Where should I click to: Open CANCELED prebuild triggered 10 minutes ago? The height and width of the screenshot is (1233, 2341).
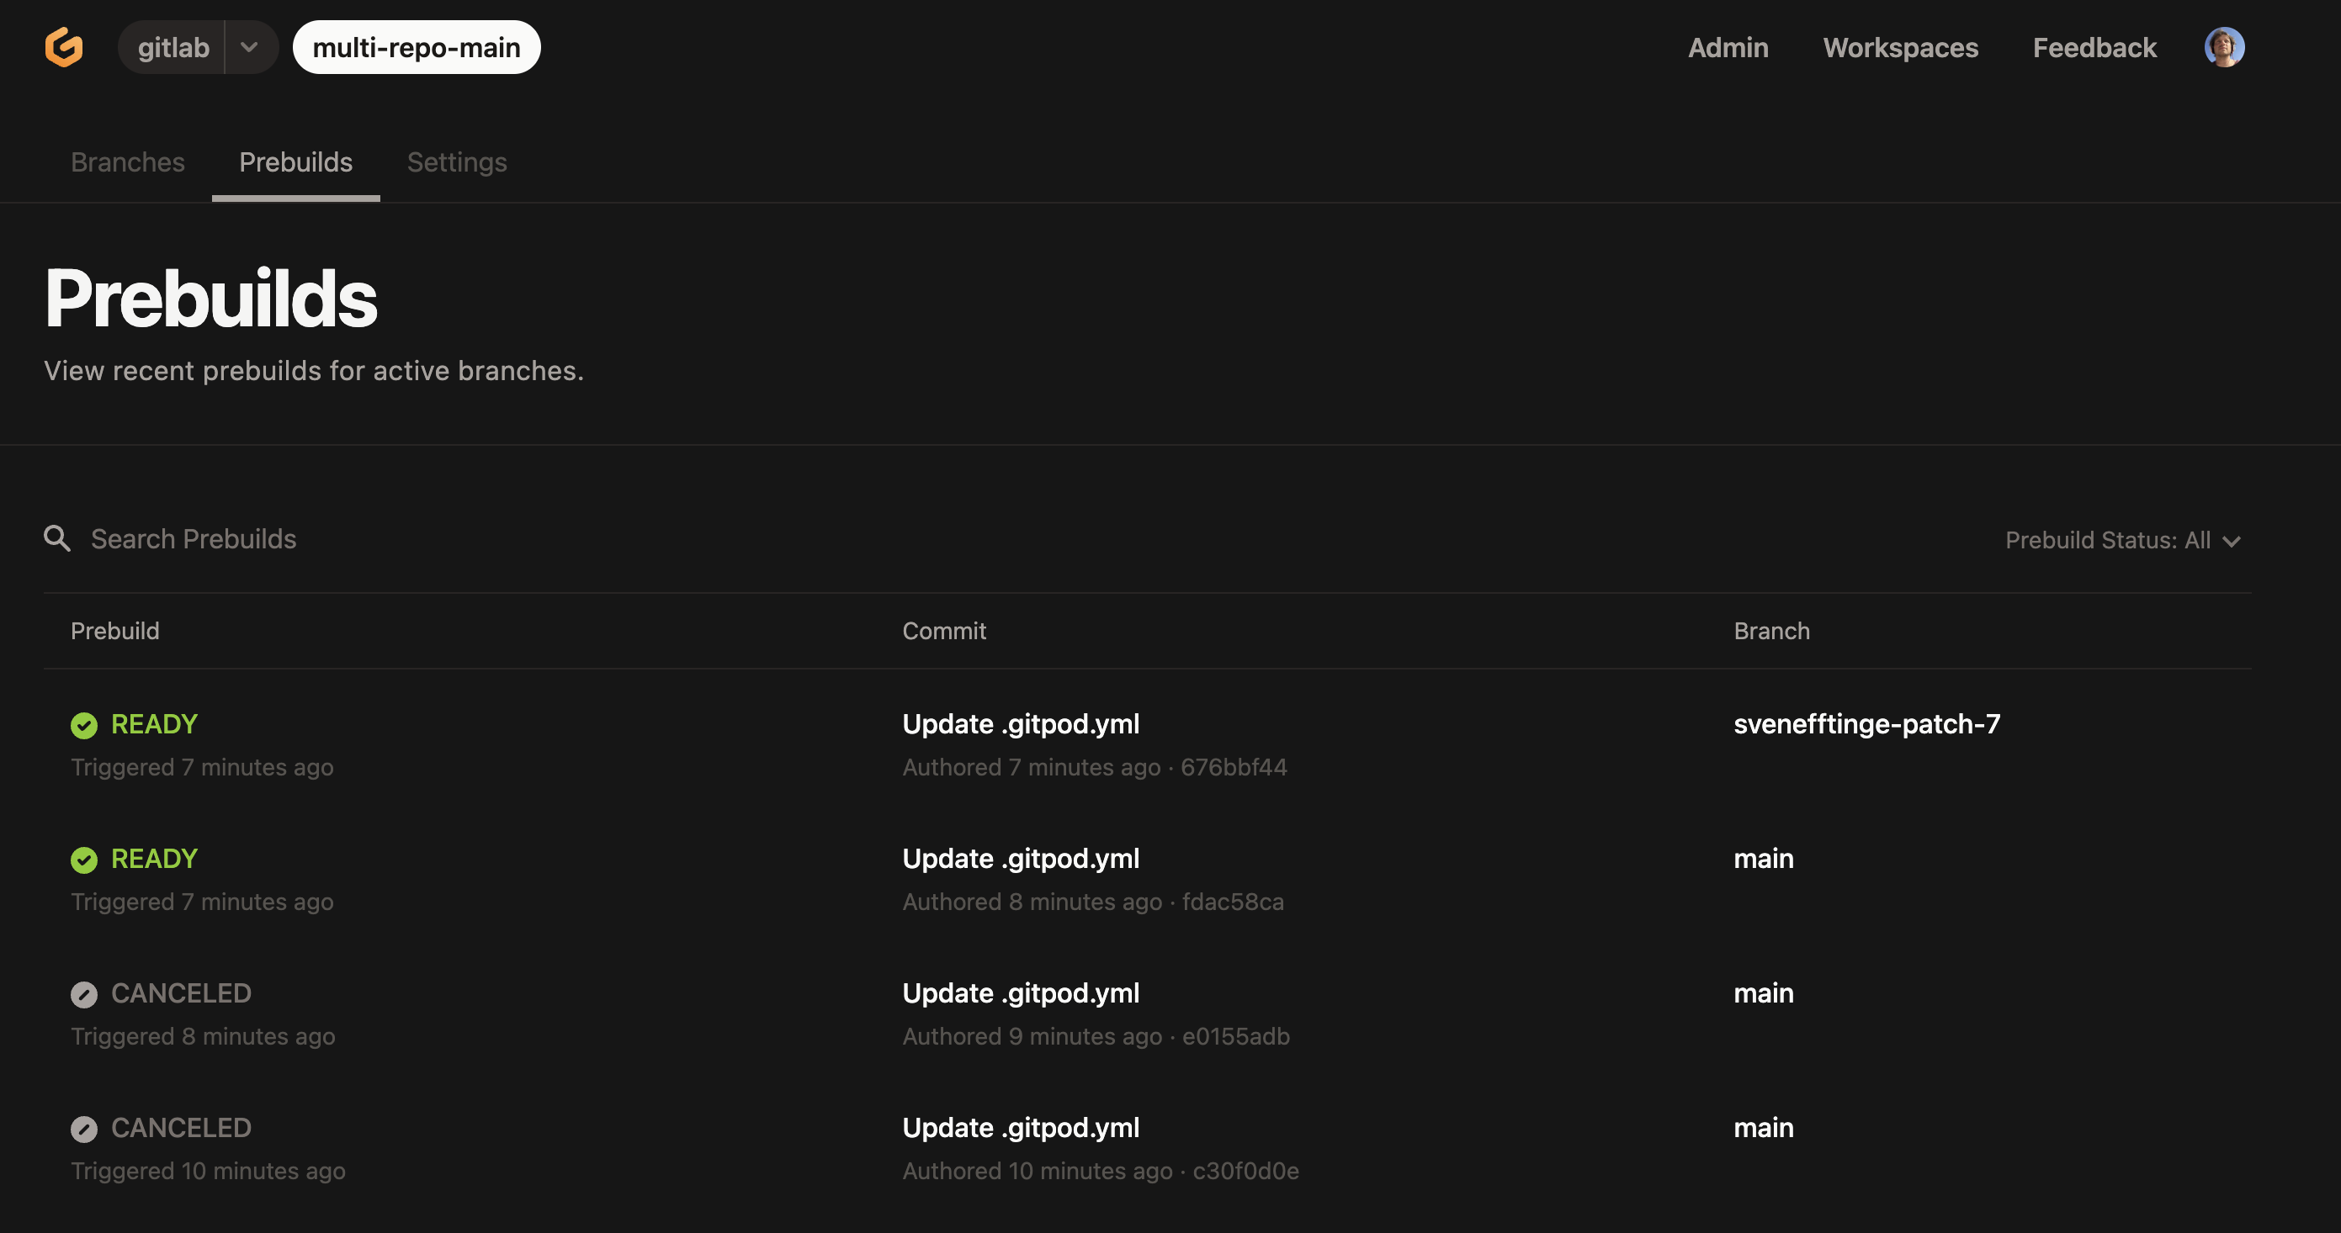pos(181,1128)
